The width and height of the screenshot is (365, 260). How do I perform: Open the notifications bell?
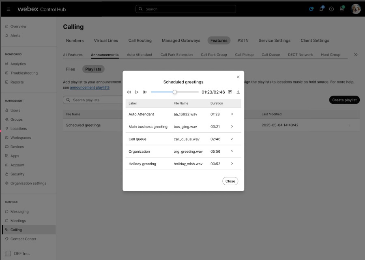321,9
